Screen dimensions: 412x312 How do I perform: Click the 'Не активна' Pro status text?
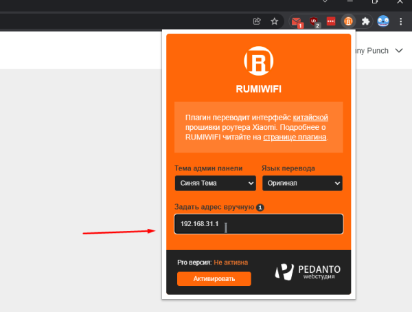[x=231, y=263]
